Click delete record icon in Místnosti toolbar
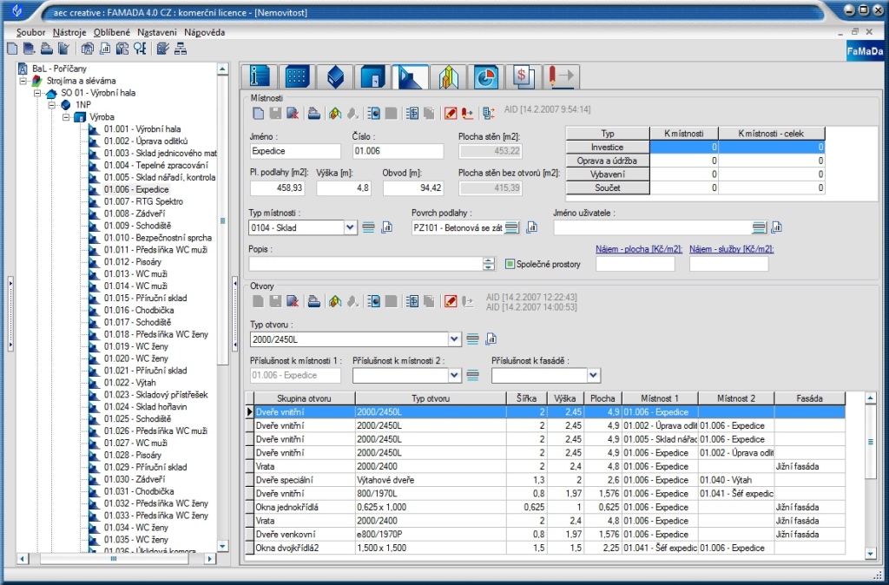 (293, 114)
